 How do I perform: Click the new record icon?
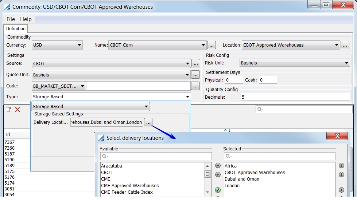click(8, 110)
